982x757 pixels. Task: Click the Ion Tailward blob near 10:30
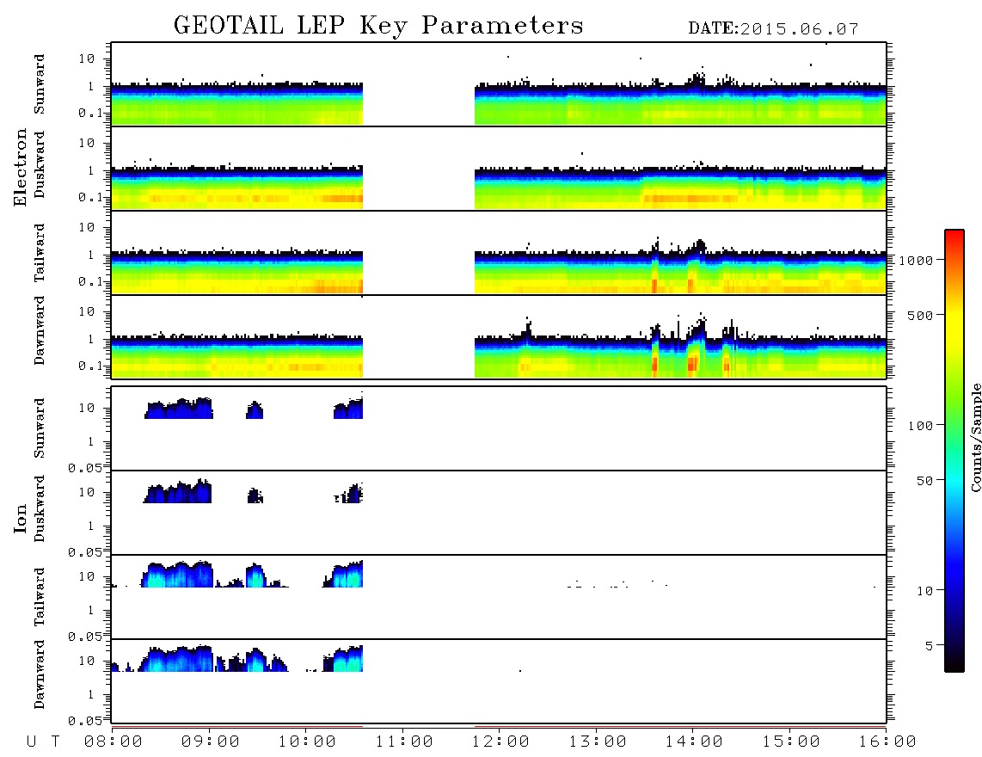[343, 574]
